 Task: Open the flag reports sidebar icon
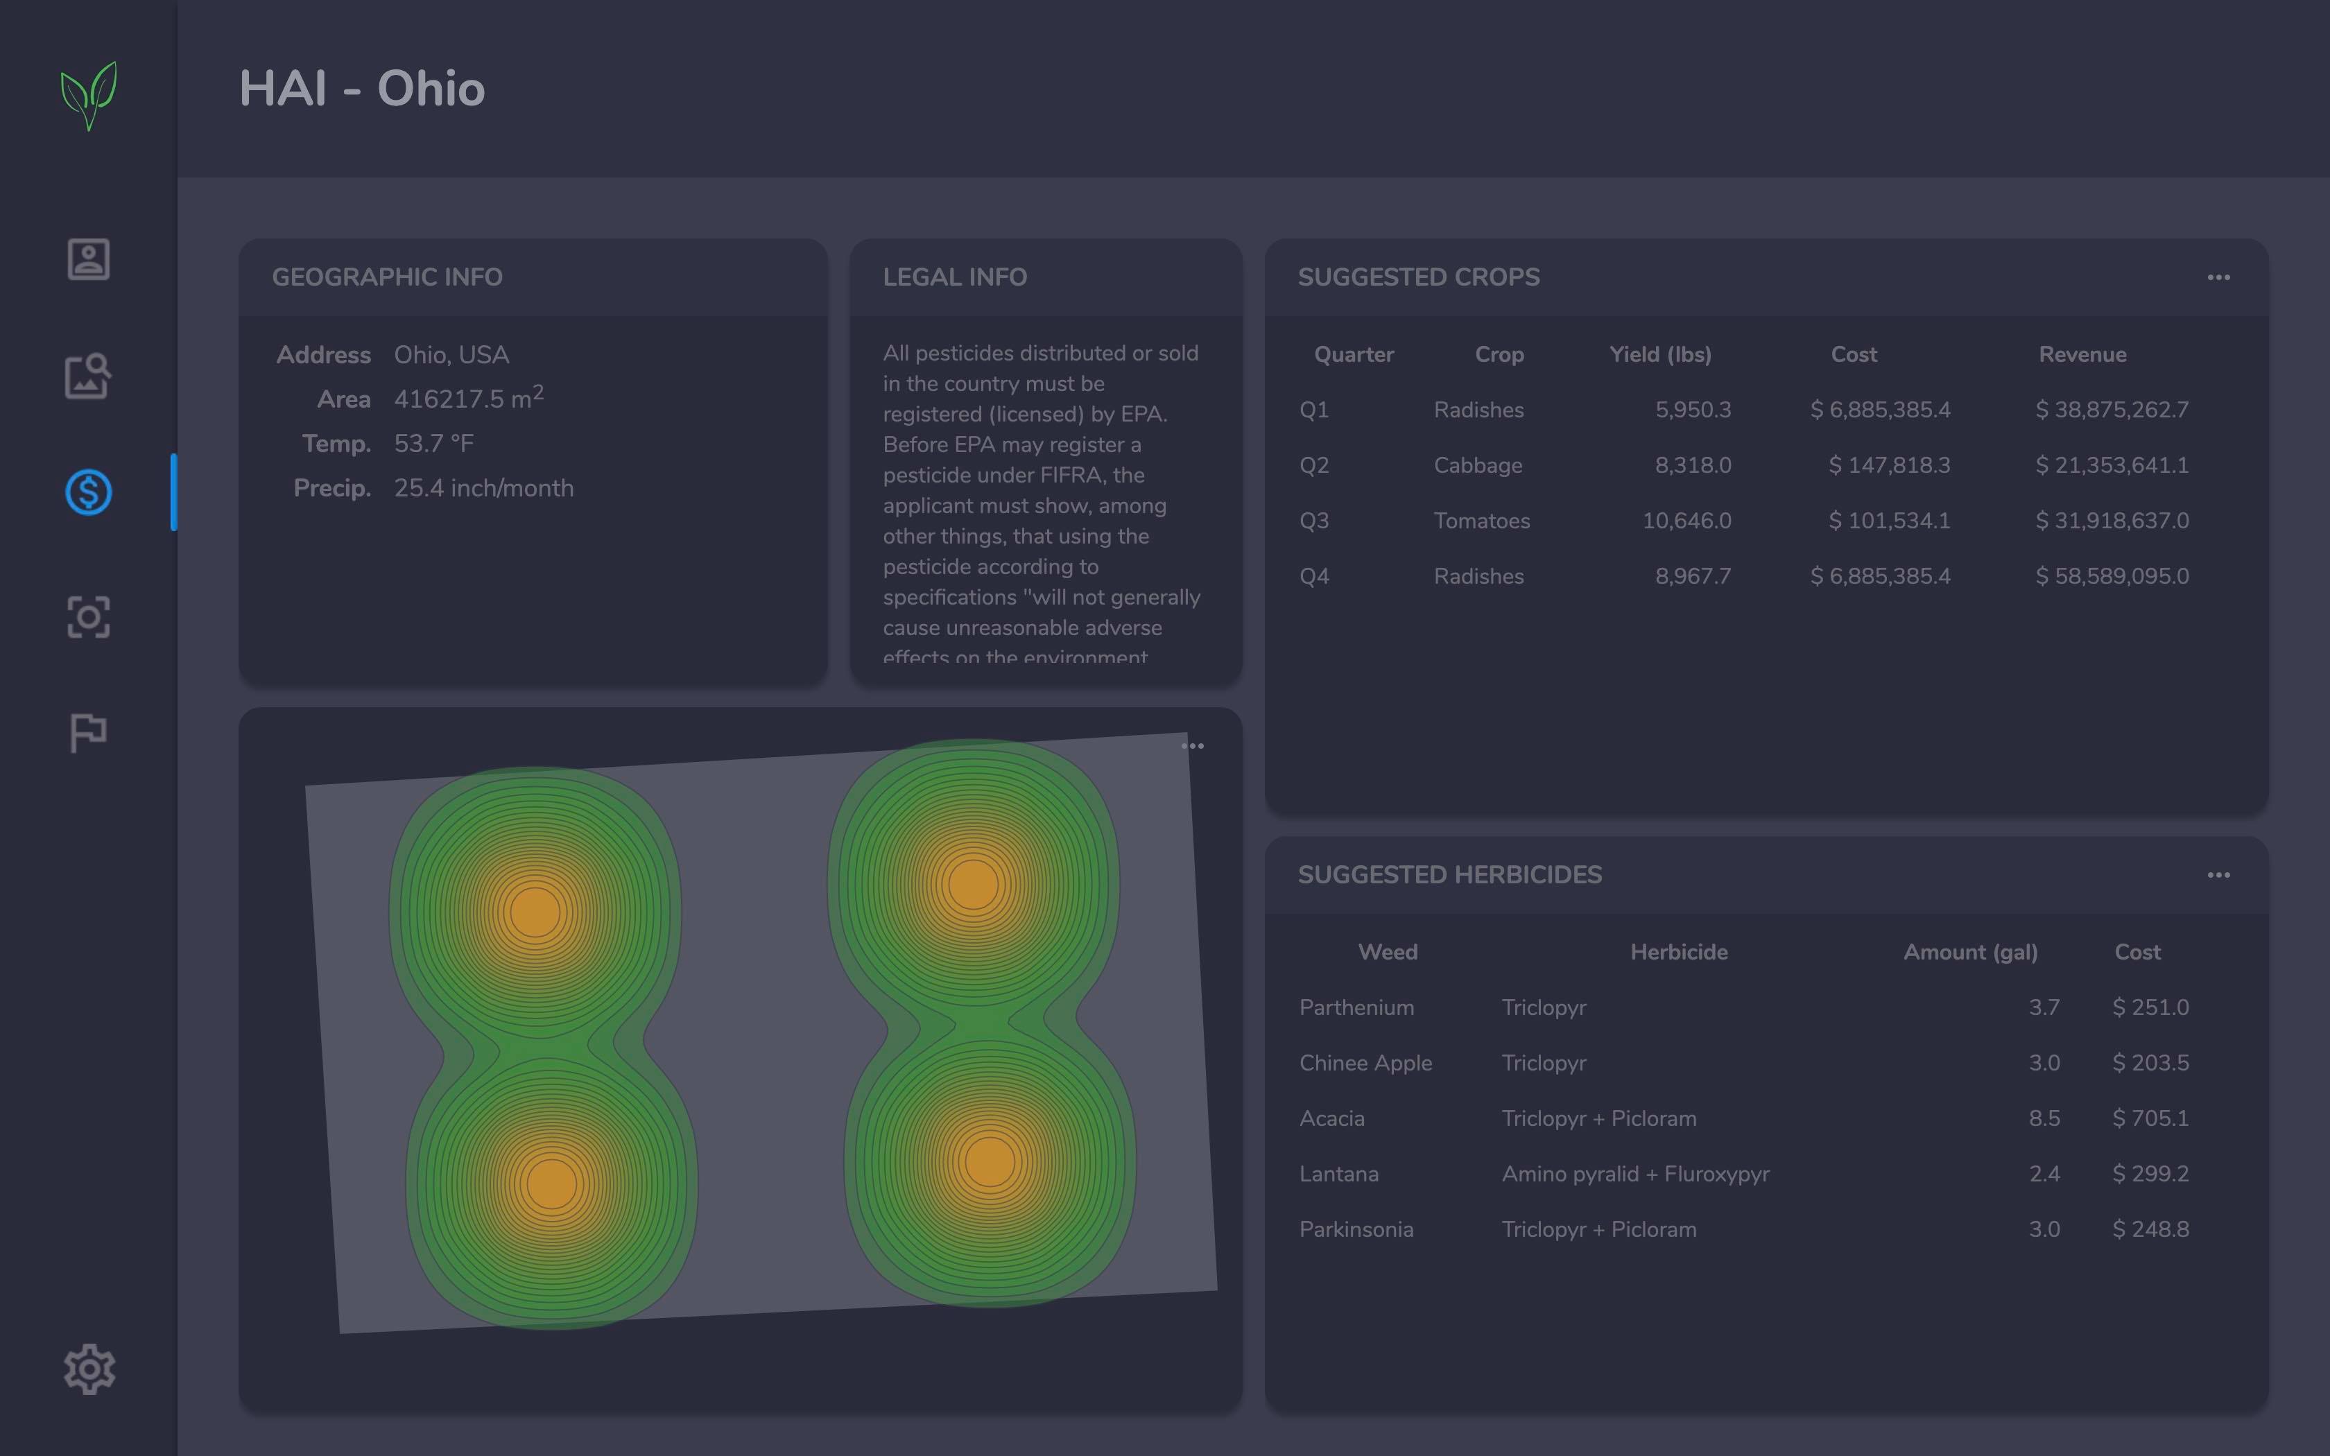(x=89, y=733)
